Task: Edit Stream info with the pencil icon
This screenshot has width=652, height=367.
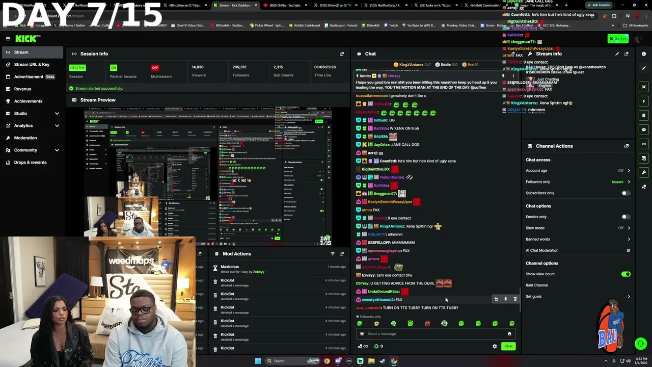Action: (x=617, y=54)
